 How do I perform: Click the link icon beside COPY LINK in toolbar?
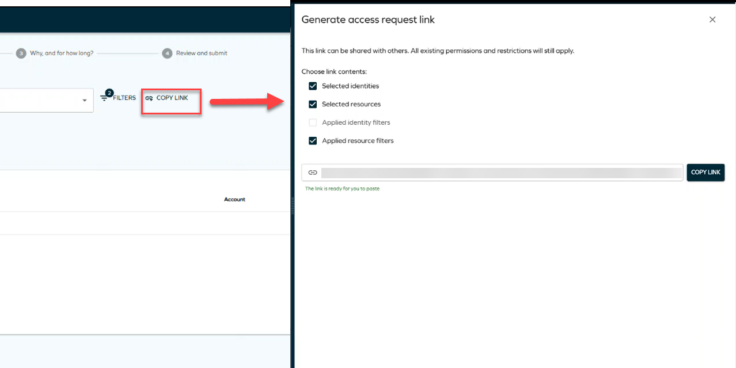pos(149,97)
